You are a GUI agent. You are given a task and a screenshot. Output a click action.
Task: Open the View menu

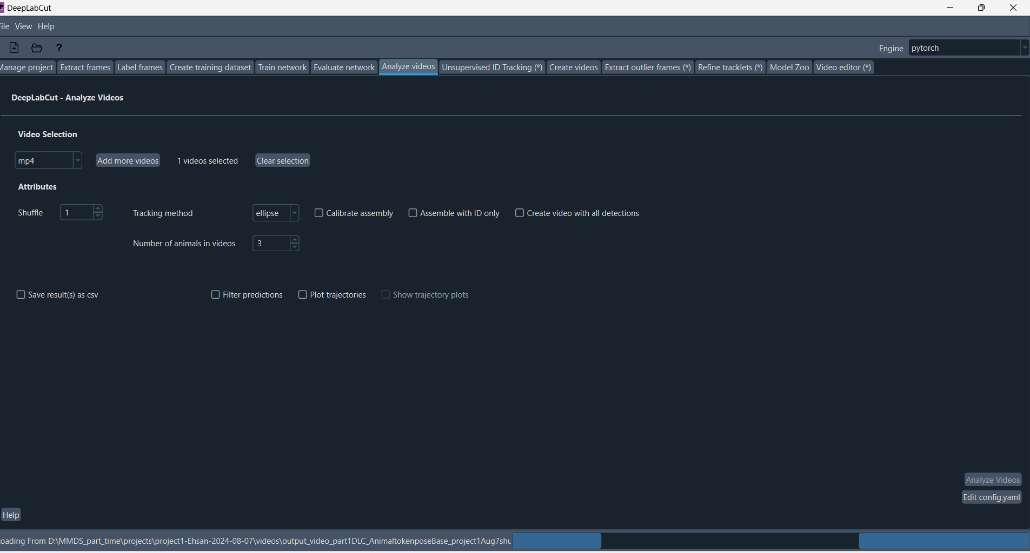point(23,26)
